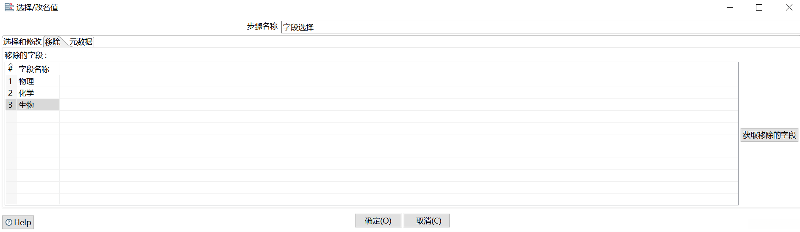Focus the 步骤名称 input field
Viewport: 800px width, 232px height.
click(538, 27)
